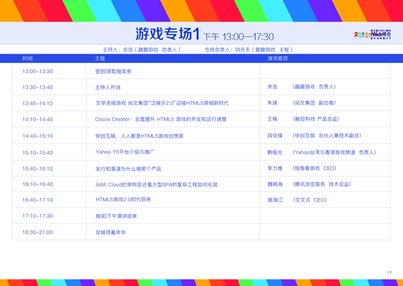
Task: Select topic "Yahoo Y5平台介绍与推广"
Action: click(125, 152)
